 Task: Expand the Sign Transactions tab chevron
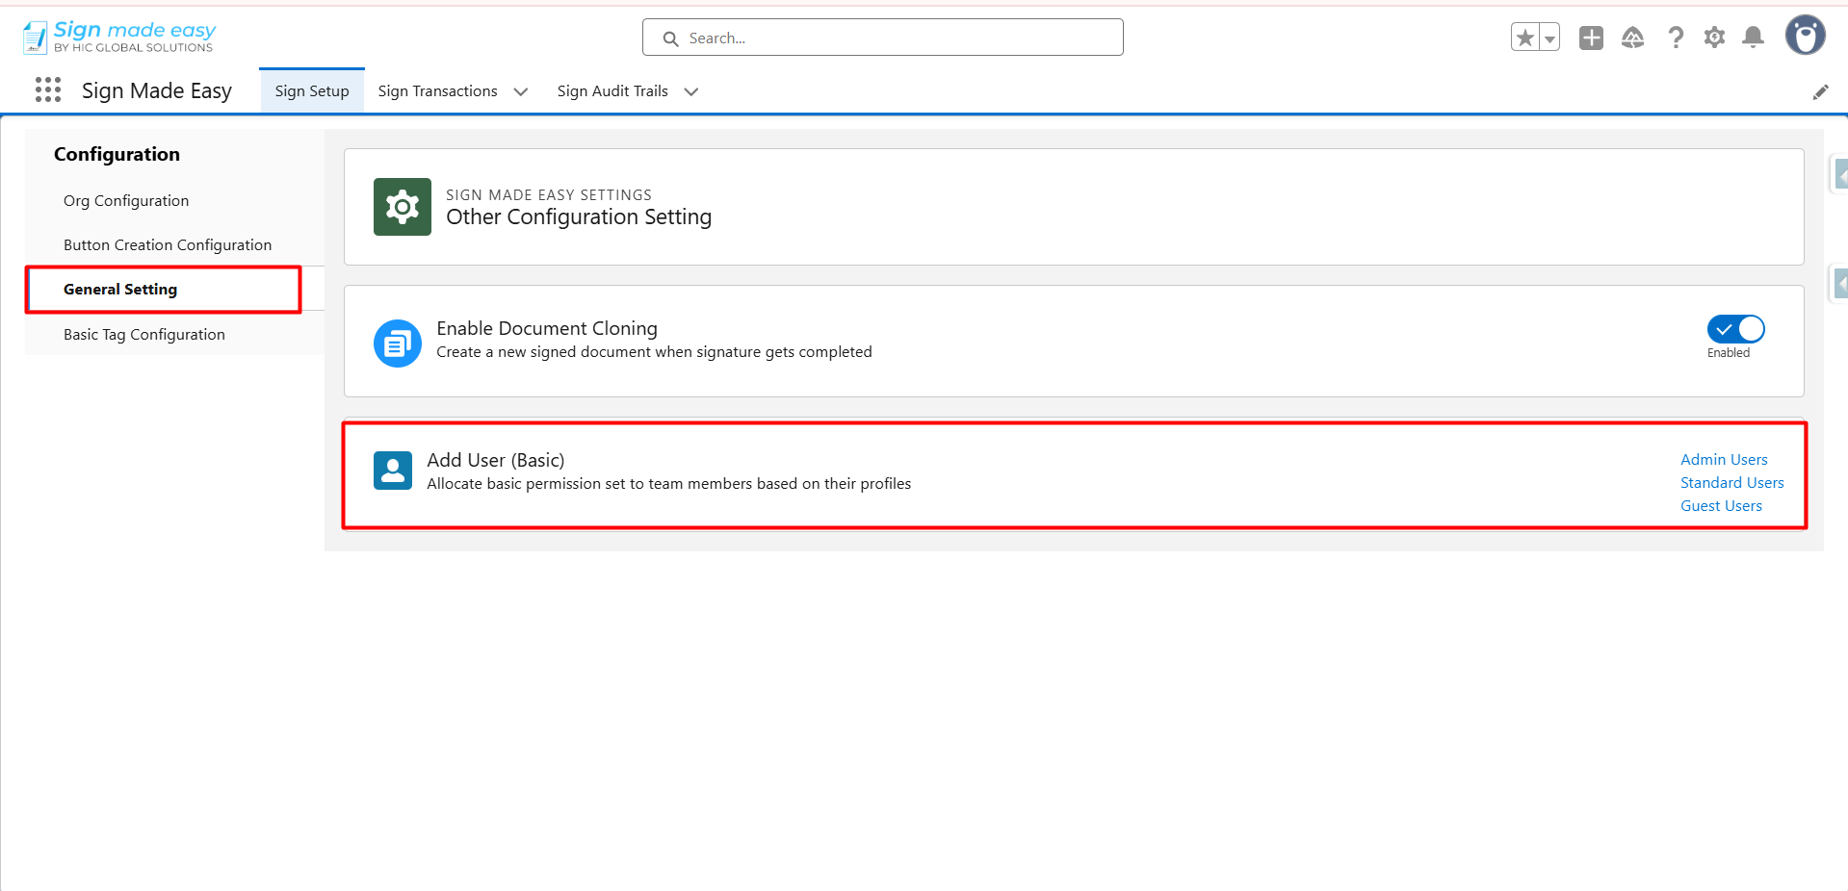pyautogui.click(x=521, y=91)
